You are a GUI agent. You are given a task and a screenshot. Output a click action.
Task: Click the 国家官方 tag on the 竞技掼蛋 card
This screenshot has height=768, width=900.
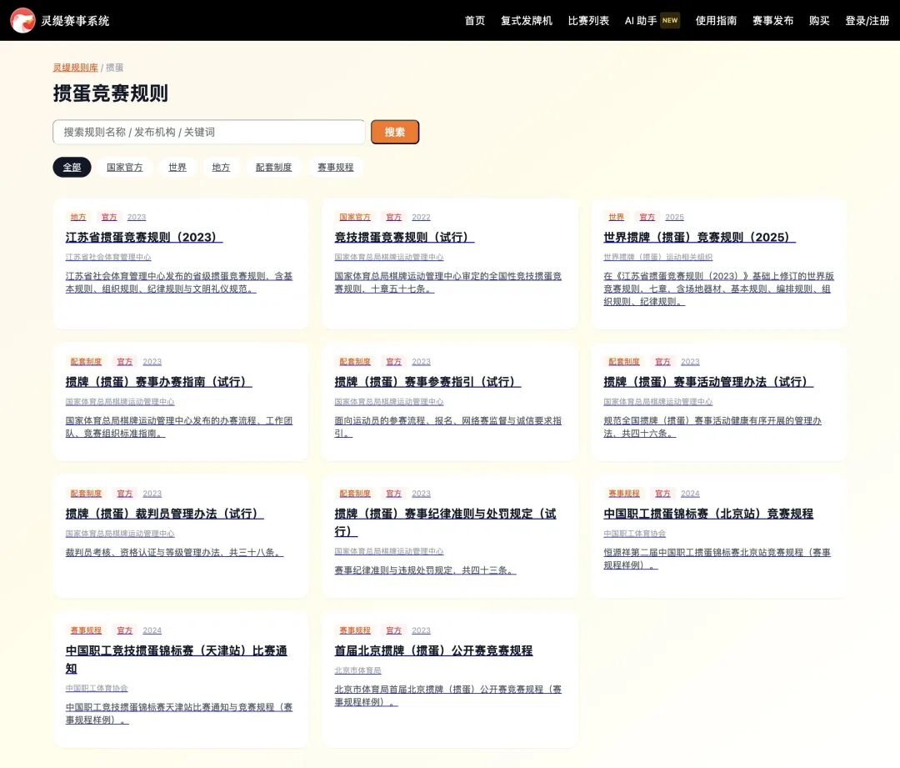pyautogui.click(x=355, y=217)
